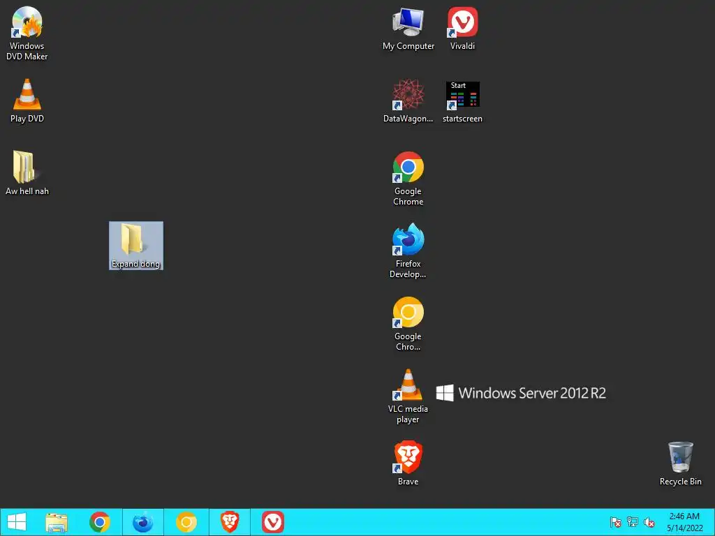Select the Brave desktop shortcut
The image size is (715, 536).
[408, 463]
